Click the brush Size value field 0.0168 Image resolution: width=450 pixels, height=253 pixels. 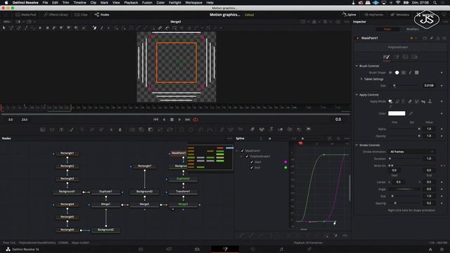pyautogui.click(x=429, y=86)
